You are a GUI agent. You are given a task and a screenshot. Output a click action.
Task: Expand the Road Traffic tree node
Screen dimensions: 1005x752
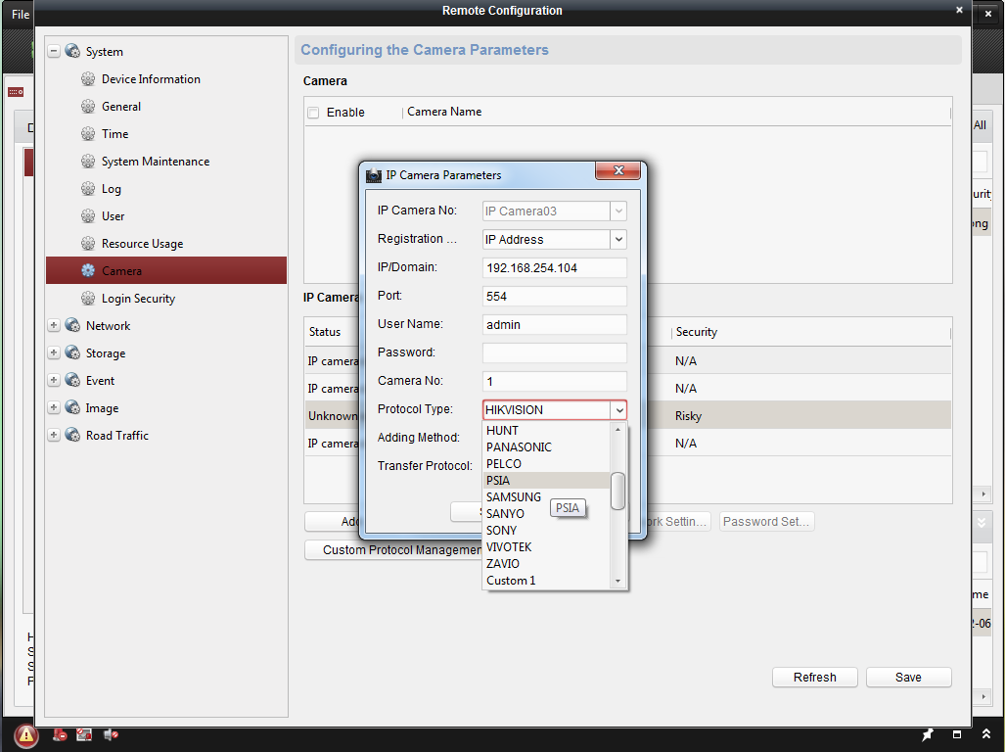pyautogui.click(x=54, y=436)
